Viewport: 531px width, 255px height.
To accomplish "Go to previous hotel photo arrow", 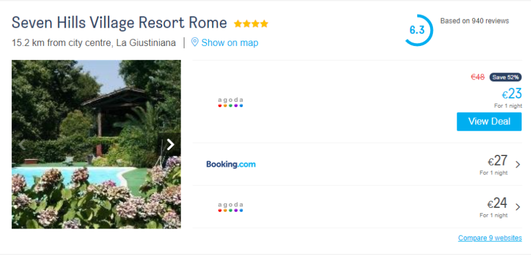I will click(x=22, y=144).
